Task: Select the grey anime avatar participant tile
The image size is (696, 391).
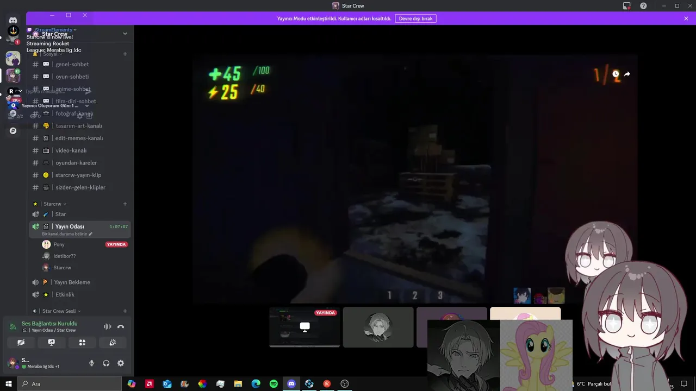Action: click(378, 327)
